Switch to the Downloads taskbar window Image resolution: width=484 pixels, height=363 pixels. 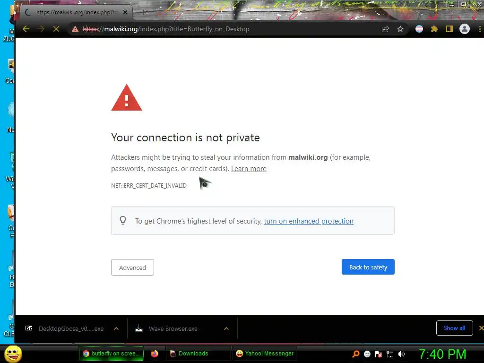(x=198, y=354)
